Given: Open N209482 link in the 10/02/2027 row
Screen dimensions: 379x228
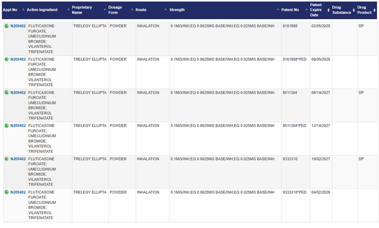Looking at the screenshot, I should tap(18, 159).
